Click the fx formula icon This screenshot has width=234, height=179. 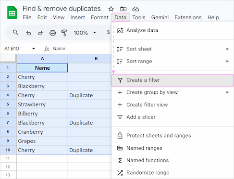(x=47, y=49)
